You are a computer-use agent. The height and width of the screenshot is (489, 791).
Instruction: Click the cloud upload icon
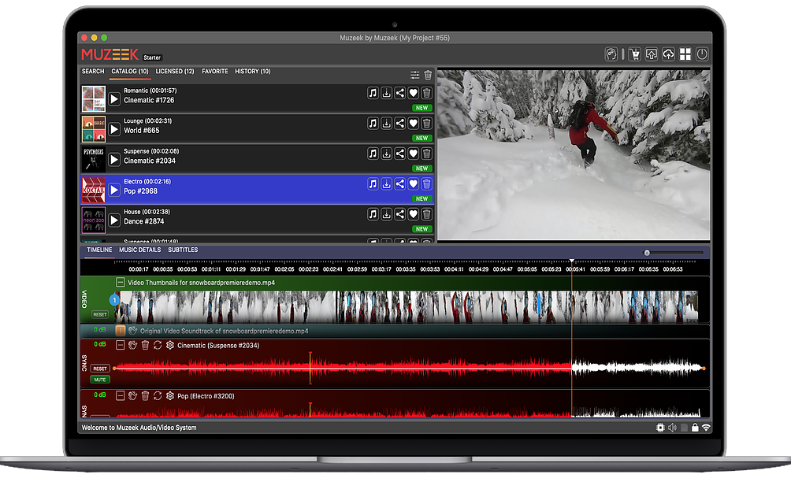coord(668,54)
